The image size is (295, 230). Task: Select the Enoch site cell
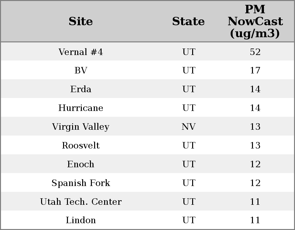pos(81,164)
